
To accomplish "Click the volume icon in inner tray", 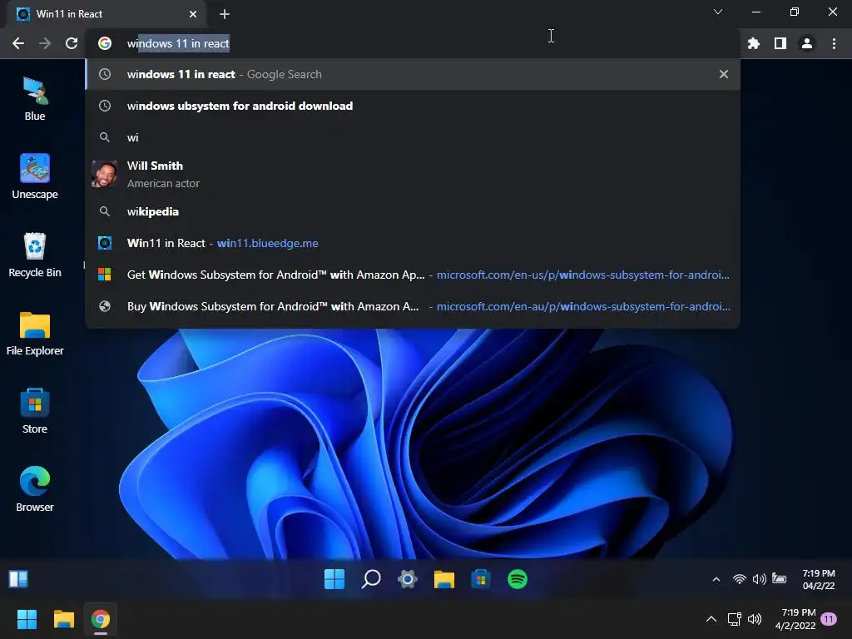I will pos(759,579).
